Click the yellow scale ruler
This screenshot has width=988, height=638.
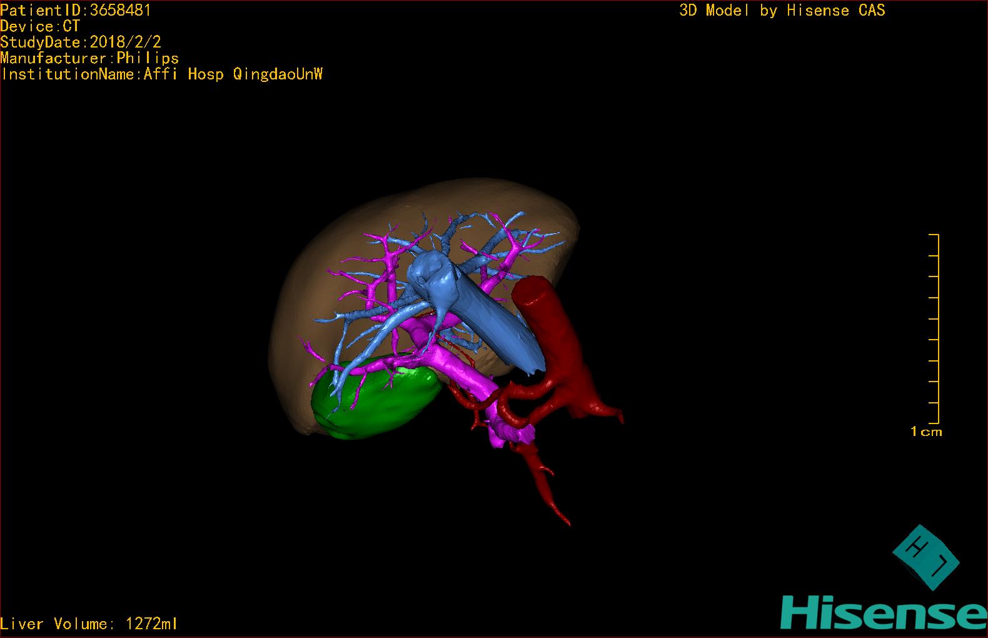[x=934, y=328]
